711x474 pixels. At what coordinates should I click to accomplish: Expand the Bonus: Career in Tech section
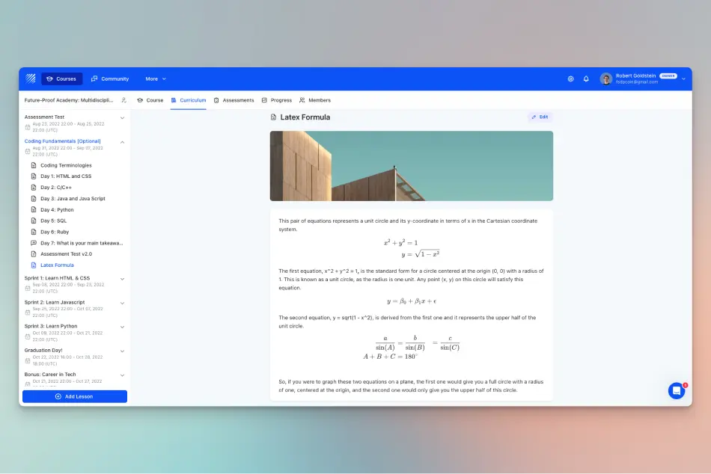pyautogui.click(x=122, y=375)
